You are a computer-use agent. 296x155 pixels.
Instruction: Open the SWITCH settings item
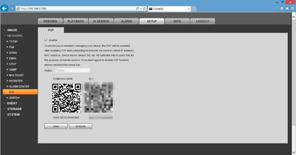pyautogui.click(x=14, y=98)
